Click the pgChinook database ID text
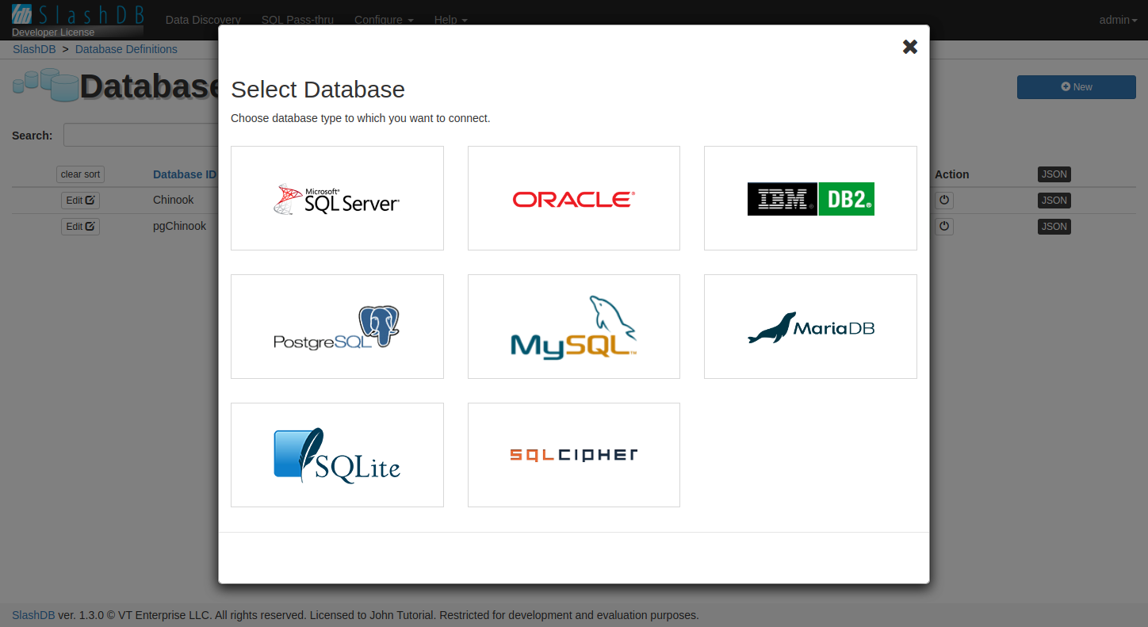1148x627 pixels. tap(180, 226)
